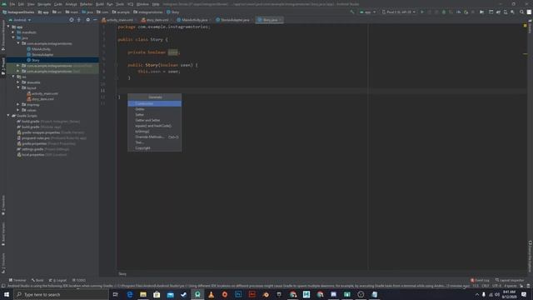Open the Navigate menu

(x=44, y=4)
